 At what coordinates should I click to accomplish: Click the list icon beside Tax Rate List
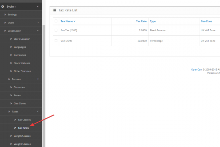click(55, 10)
